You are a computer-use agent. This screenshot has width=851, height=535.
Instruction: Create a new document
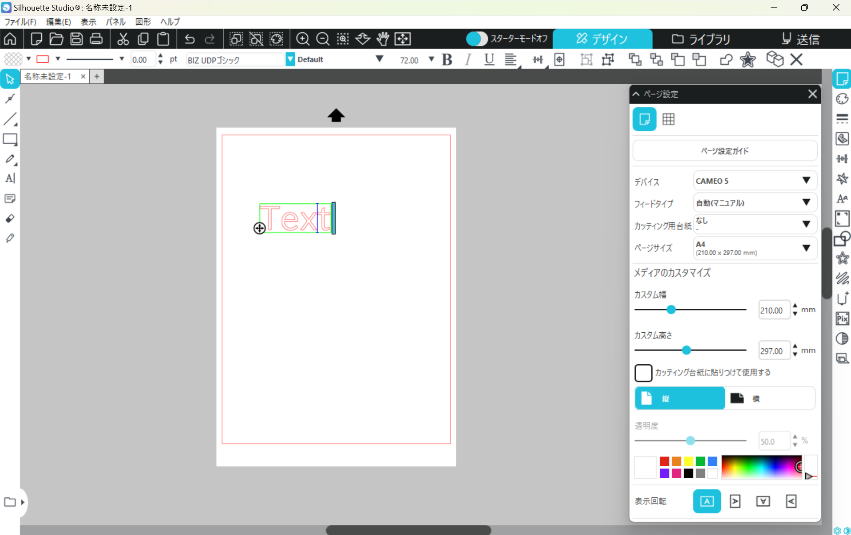[x=36, y=39]
